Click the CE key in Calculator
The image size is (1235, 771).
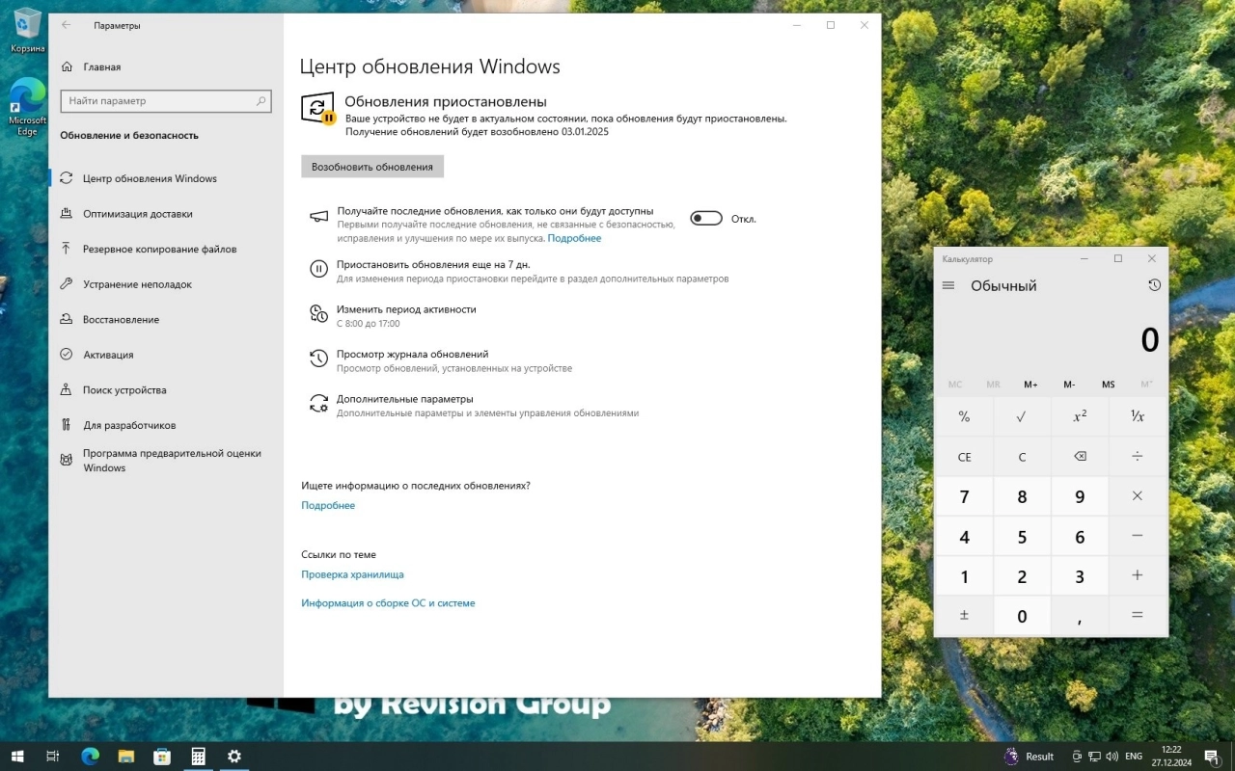tap(964, 457)
